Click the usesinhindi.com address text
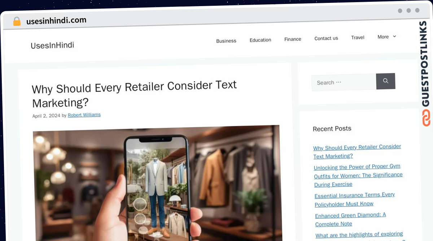Screen dimensions: 433x241 [56, 21]
